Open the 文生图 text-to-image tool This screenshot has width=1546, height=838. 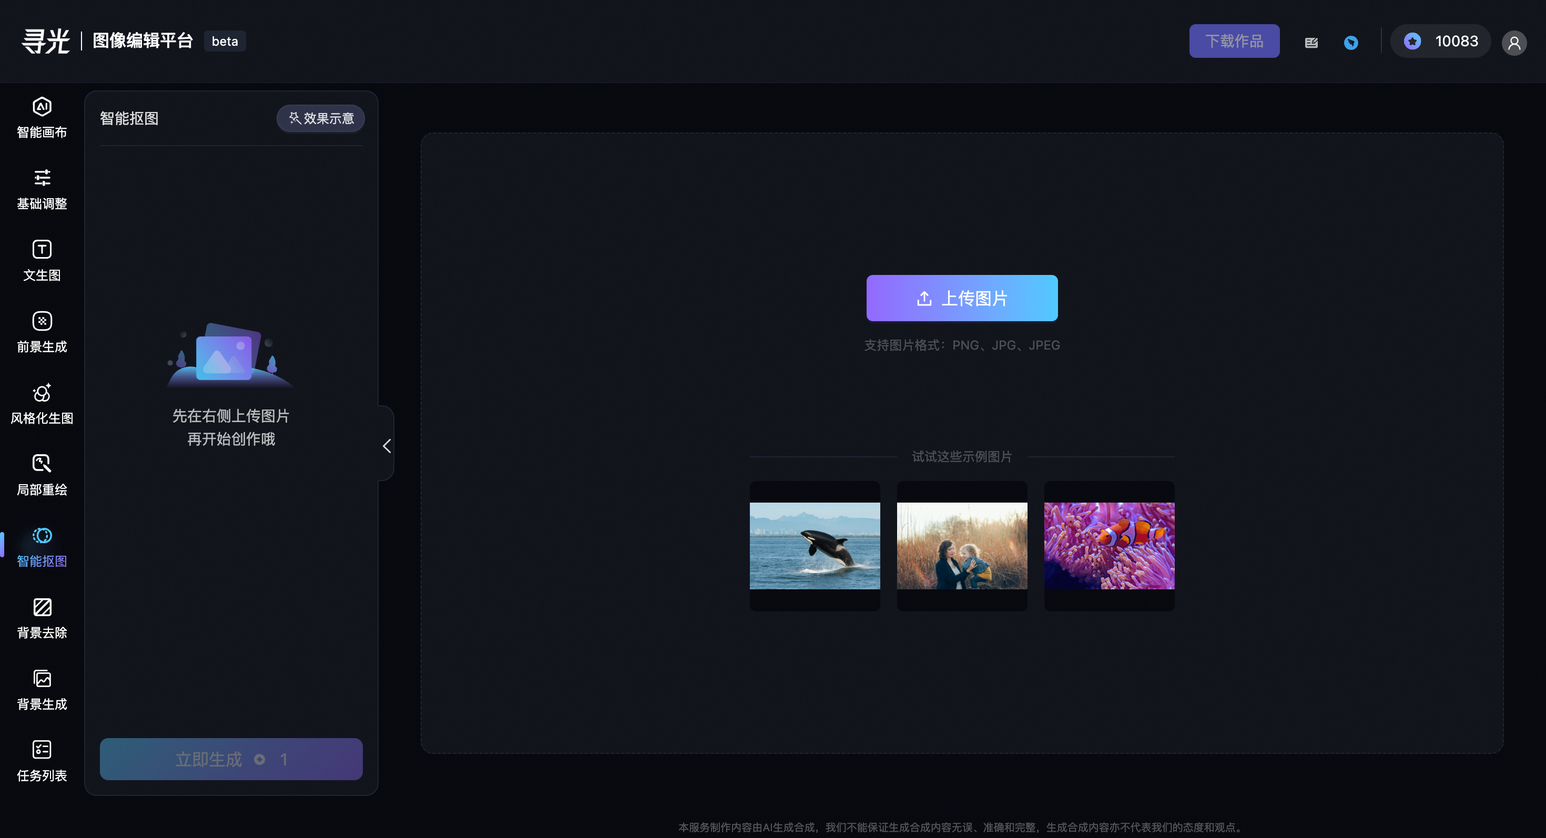[x=42, y=260]
